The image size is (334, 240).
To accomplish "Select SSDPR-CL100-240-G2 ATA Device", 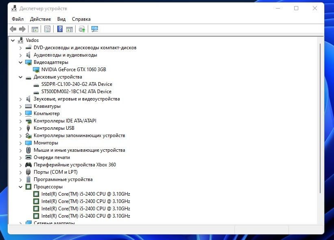I will tap(77, 84).
